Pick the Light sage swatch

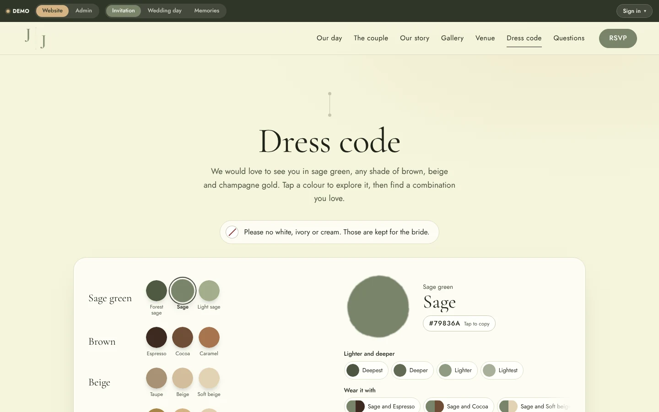(209, 291)
